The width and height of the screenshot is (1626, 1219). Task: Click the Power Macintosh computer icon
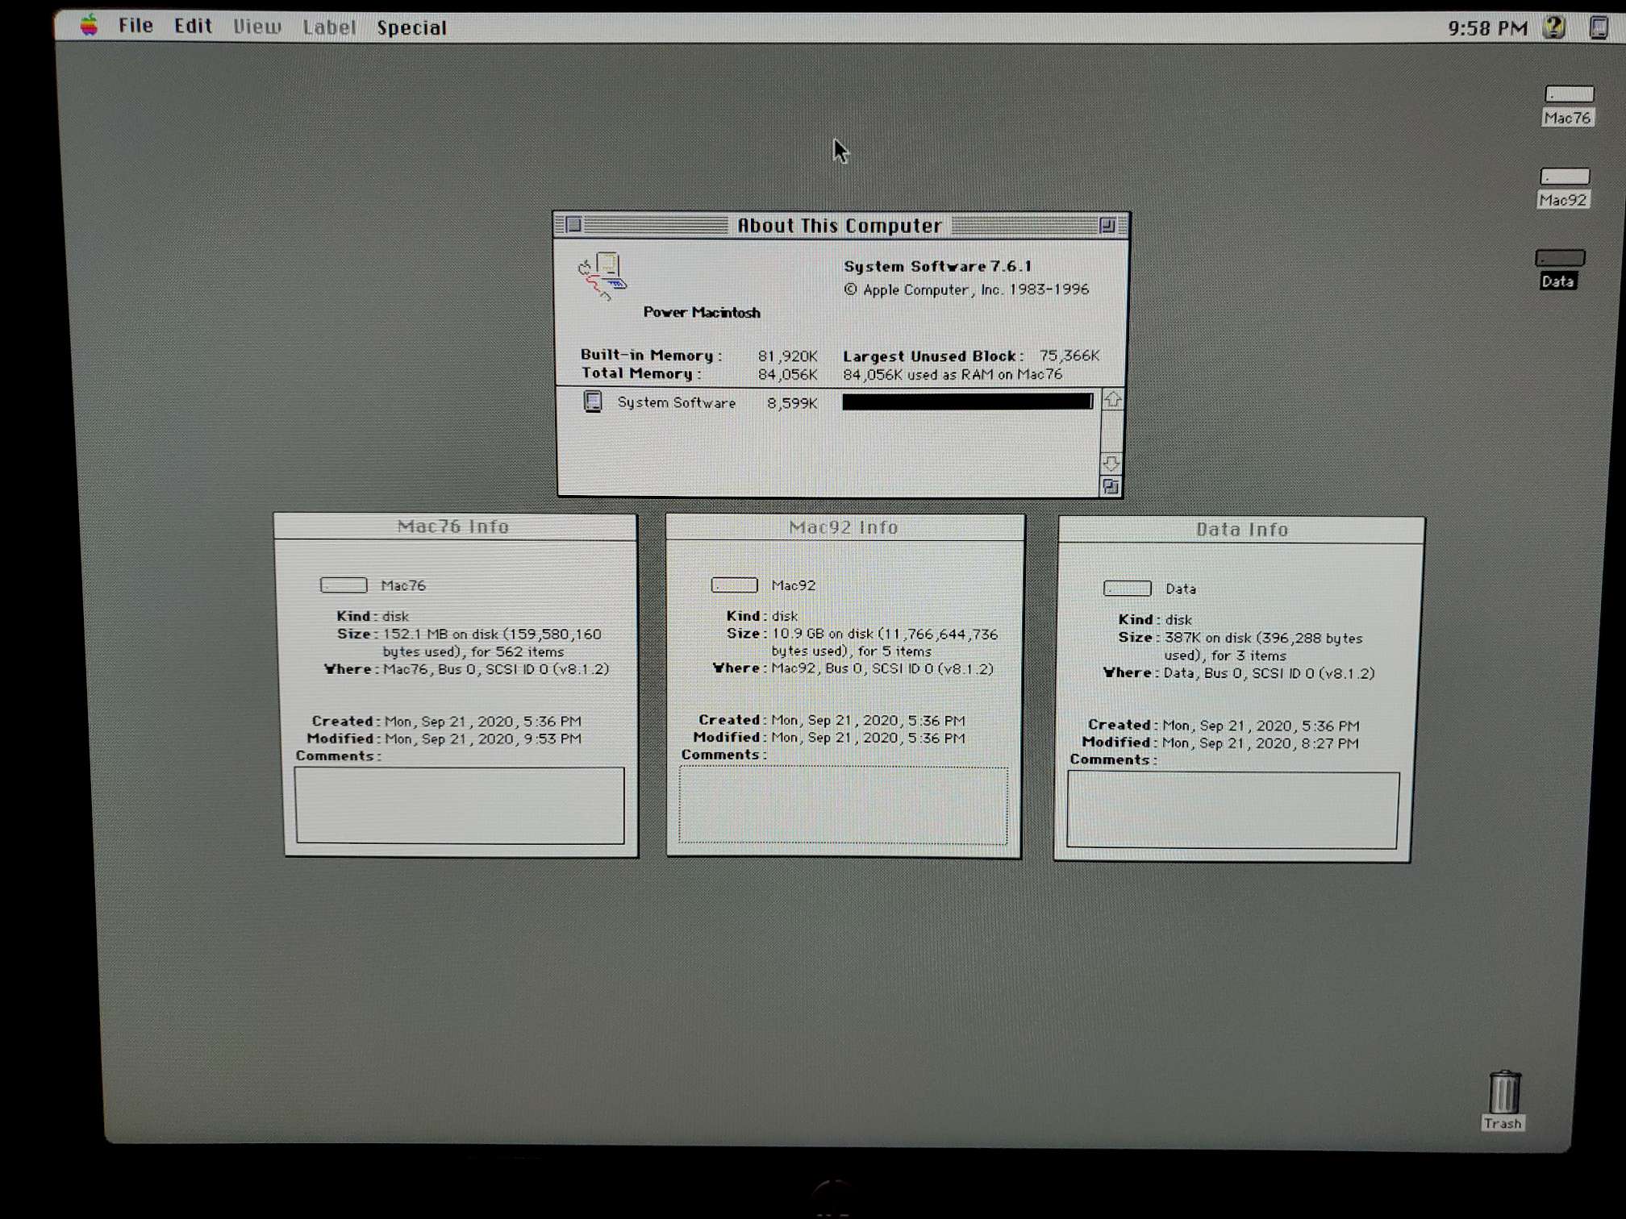[x=602, y=276]
